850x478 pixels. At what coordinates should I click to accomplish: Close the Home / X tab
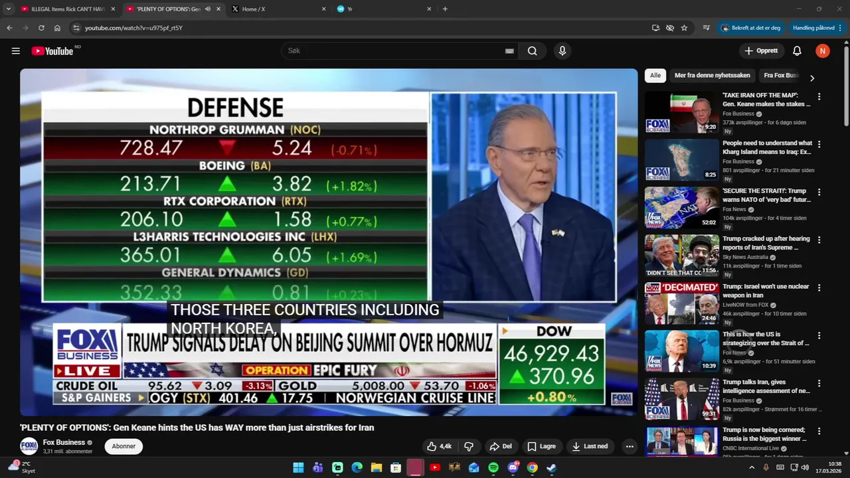[x=323, y=9]
